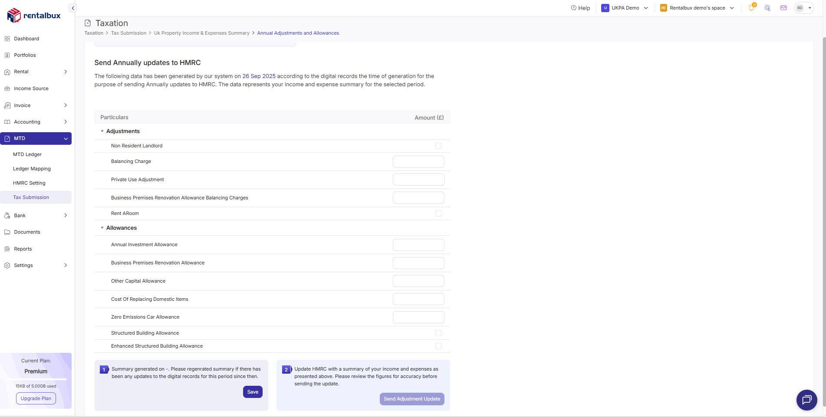Enable the Non Resident Landlord checkbox
This screenshot has height=417, width=826.
point(438,146)
